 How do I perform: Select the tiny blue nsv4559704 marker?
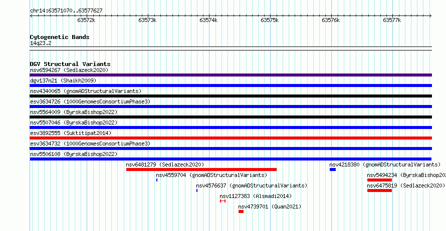[157, 180]
